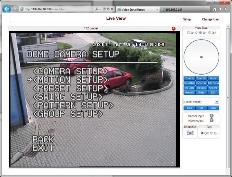Click the Alarm output status indicator
Image resolution: width=232 pixels, height=177 pixels.
point(211,120)
